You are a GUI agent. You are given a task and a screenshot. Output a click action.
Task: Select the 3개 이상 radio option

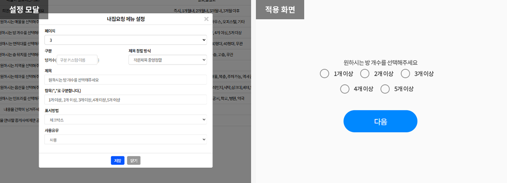[x=405, y=74]
